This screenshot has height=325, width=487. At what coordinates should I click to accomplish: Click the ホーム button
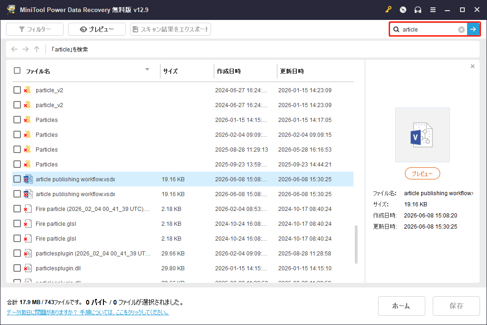(x=401, y=306)
